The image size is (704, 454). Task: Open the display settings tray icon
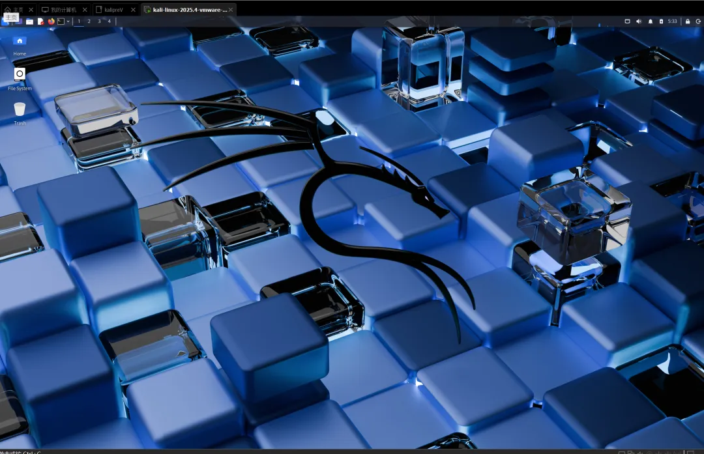(x=627, y=21)
